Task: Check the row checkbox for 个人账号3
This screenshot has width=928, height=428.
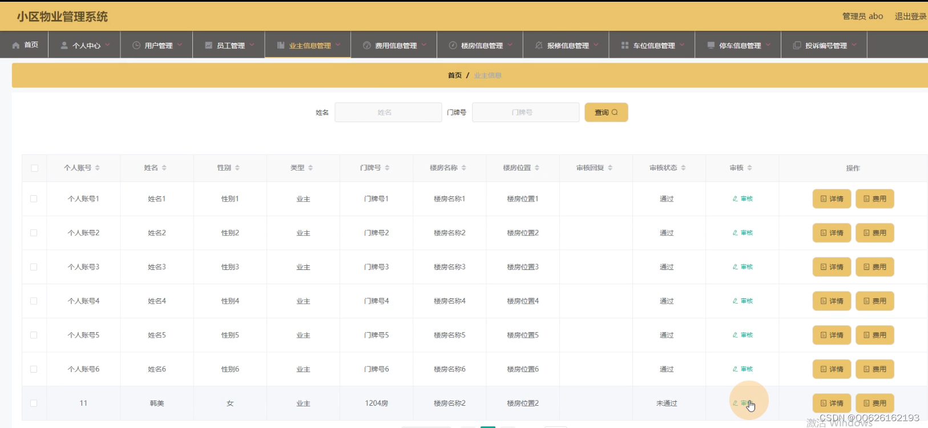Action: point(34,267)
